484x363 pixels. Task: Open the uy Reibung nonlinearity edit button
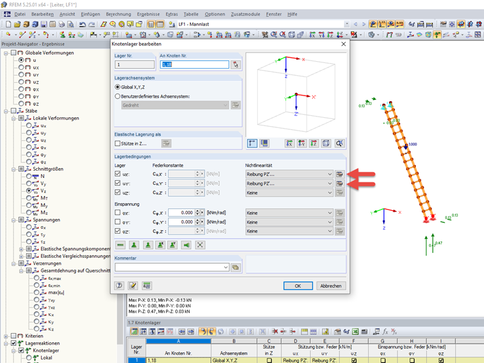pyautogui.click(x=339, y=183)
